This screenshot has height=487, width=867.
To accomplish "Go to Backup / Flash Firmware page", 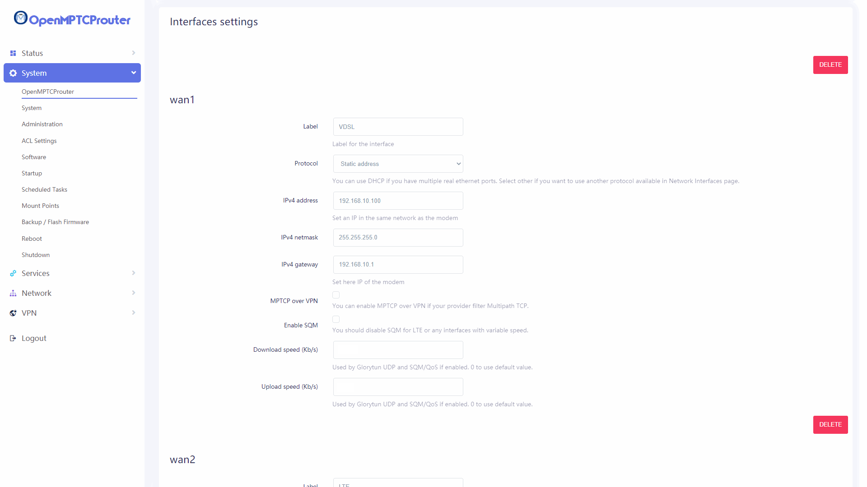I will click(x=55, y=222).
